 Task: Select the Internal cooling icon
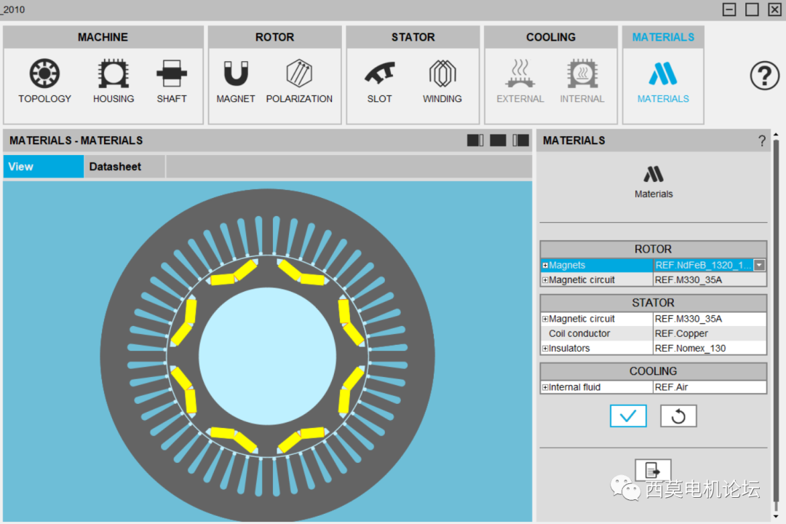pyautogui.click(x=582, y=81)
